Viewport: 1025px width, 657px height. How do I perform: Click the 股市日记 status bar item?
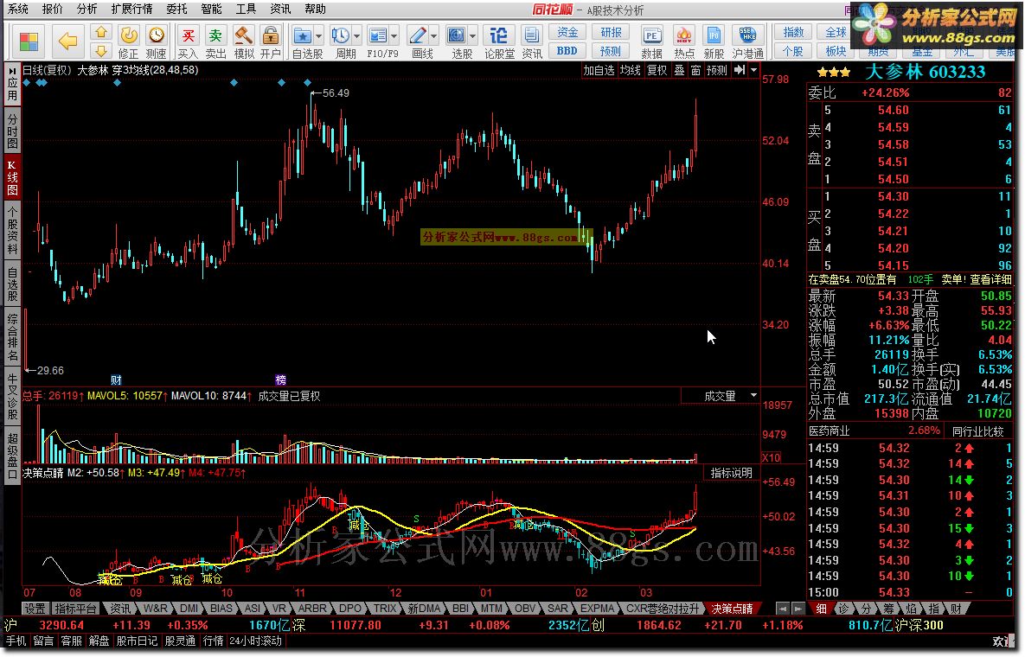(x=138, y=641)
